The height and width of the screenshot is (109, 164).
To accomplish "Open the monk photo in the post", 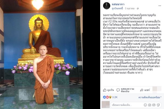I will [x=41, y=55].
